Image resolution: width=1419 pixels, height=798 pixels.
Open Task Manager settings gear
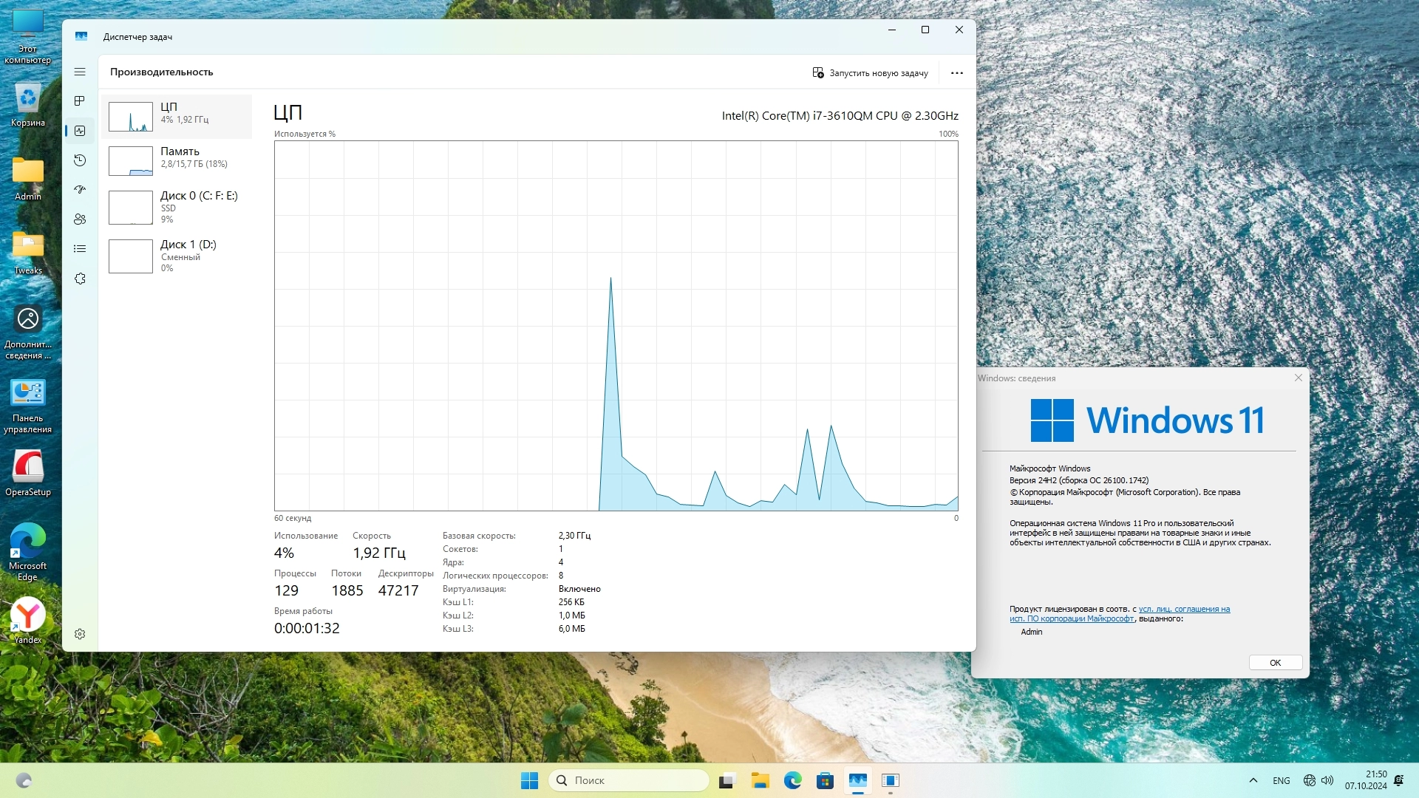click(x=80, y=634)
